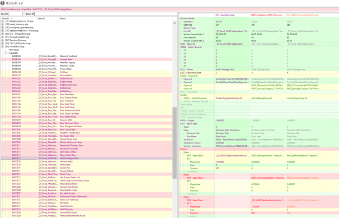Screen dimensions: 339x218
Task: Select the Strange Brew record
Action: (x=86, y=60)
